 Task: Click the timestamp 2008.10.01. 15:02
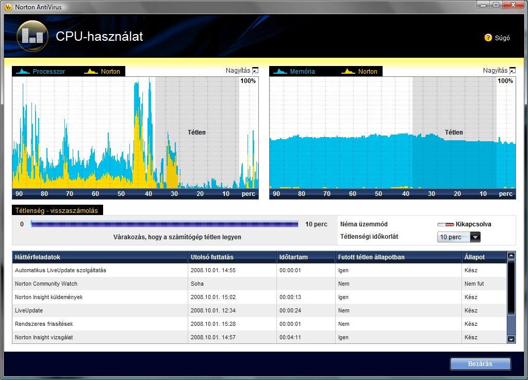(213, 297)
